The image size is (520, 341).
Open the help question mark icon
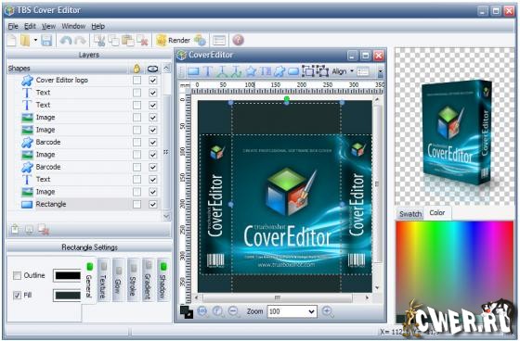238,40
